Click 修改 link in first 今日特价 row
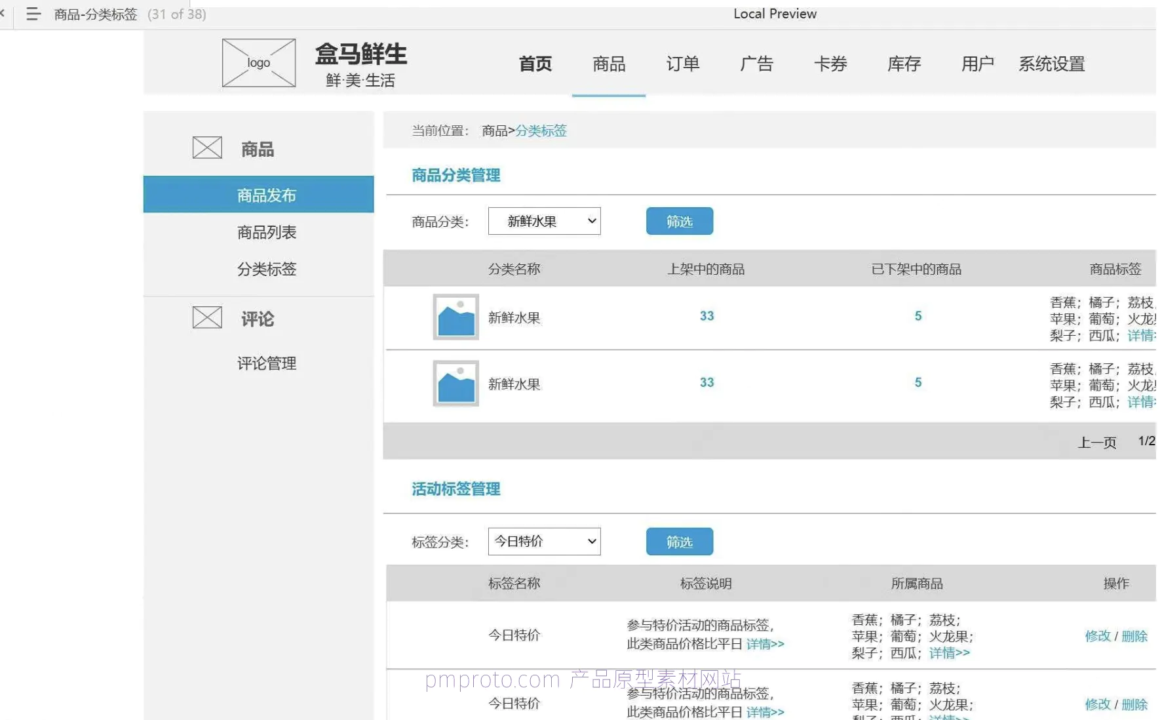Screen dimensions: 1160x720 click(x=1098, y=636)
